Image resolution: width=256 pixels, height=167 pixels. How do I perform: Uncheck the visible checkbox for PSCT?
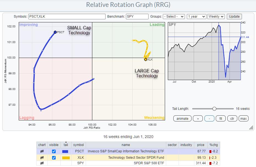coord(54,151)
